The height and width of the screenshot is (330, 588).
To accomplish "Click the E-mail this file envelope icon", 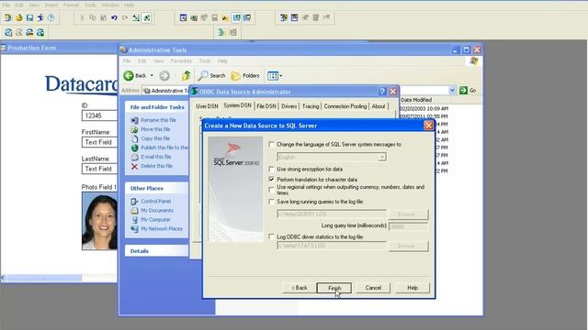I will 135,157.
